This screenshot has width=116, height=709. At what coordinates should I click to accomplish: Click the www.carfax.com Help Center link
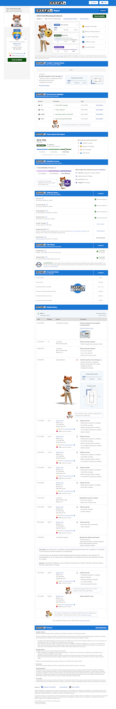(85, 621)
